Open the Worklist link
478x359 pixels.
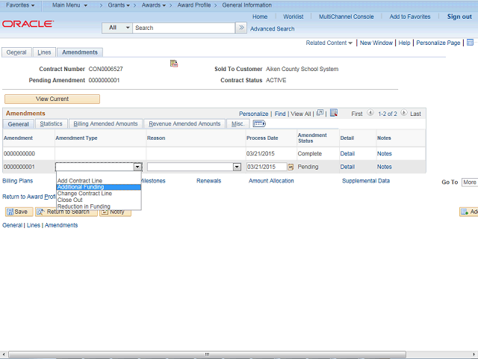(x=294, y=16)
